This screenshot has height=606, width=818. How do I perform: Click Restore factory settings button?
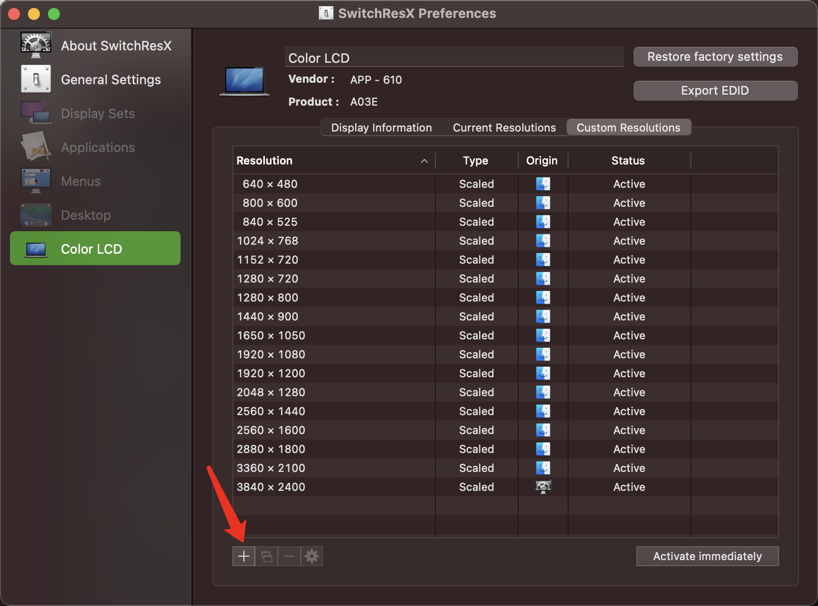pyautogui.click(x=715, y=57)
